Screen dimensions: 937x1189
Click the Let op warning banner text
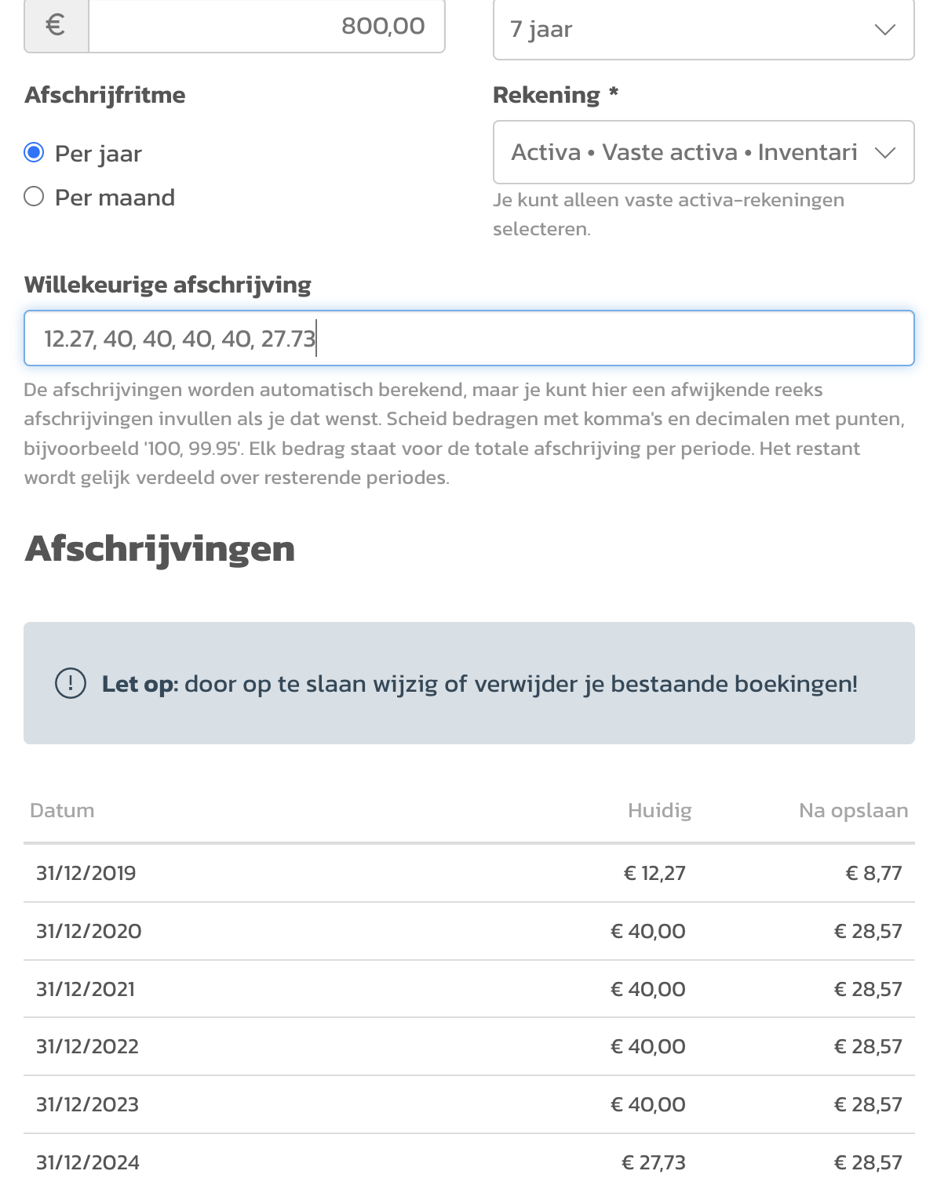click(479, 684)
